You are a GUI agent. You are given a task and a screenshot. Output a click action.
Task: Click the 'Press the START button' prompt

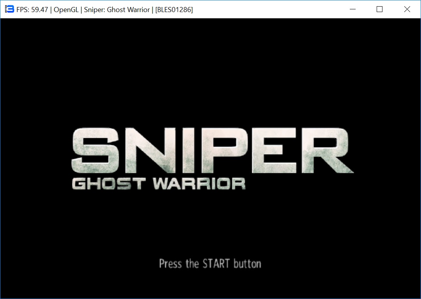pyautogui.click(x=210, y=264)
